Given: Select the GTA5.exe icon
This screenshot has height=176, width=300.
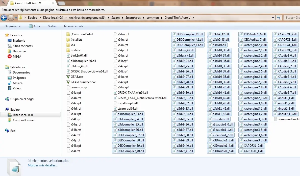Looking at the screenshot, I should pyautogui.click(x=68, y=77).
